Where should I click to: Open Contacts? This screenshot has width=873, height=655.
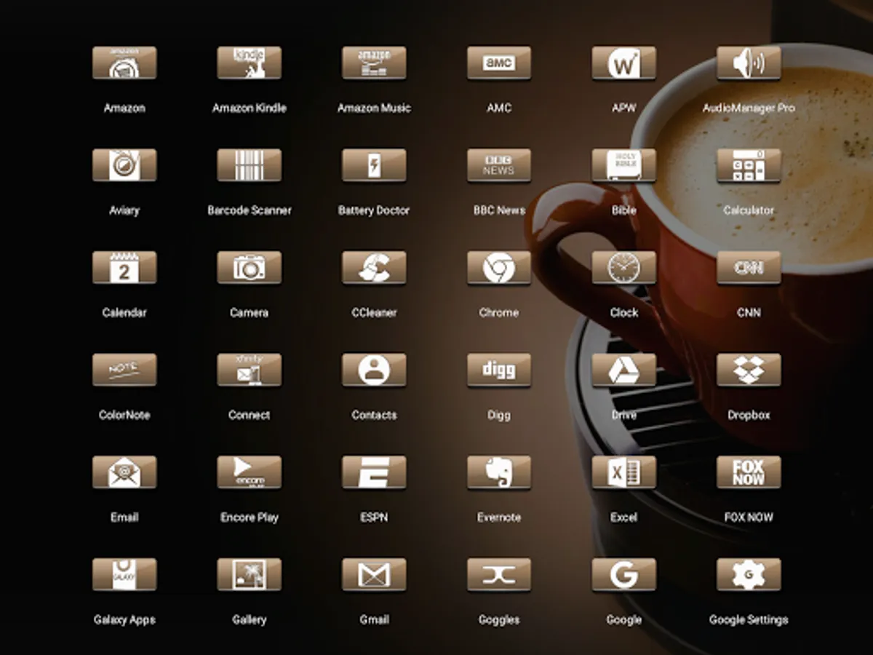click(x=374, y=370)
